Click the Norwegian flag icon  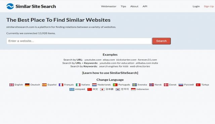152,85
